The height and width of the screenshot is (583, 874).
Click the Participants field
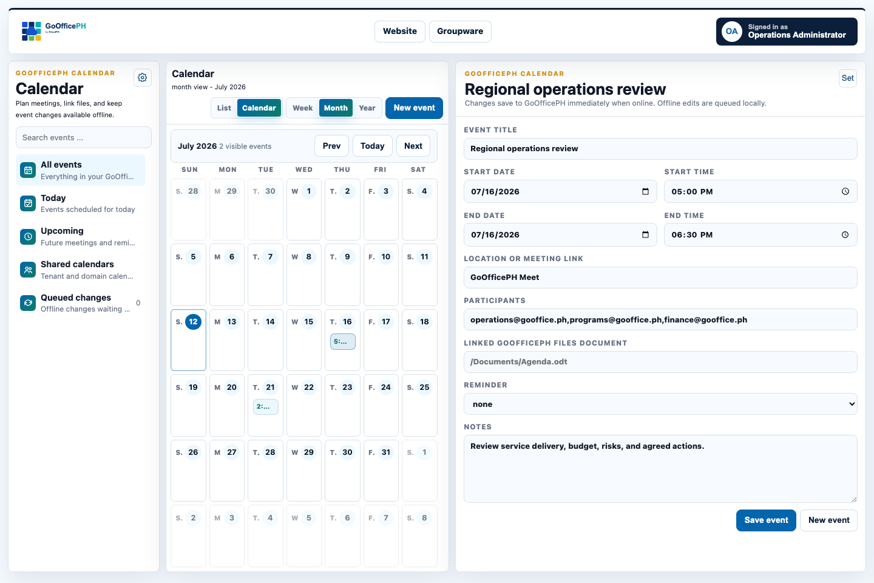[660, 319]
